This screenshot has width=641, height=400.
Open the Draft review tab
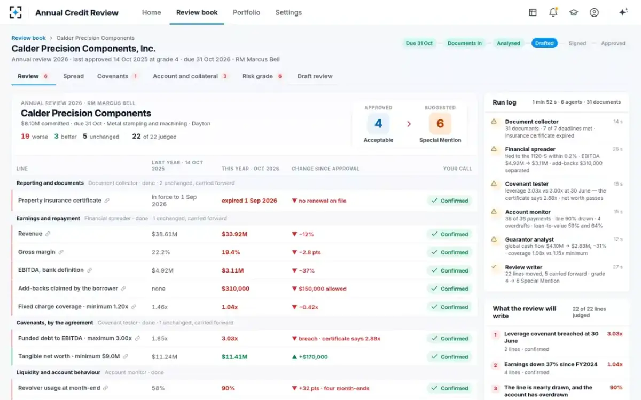point(315,76)
